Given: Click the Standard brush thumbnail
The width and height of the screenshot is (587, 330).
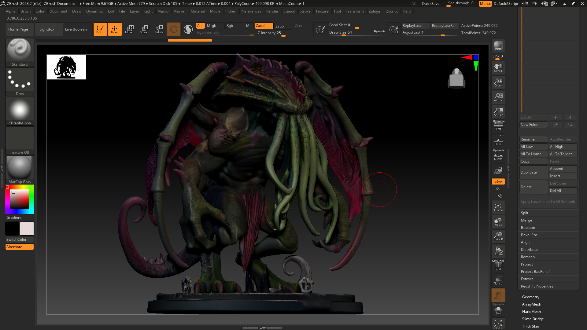Looking at the screenshot, I should coord(20,52).
